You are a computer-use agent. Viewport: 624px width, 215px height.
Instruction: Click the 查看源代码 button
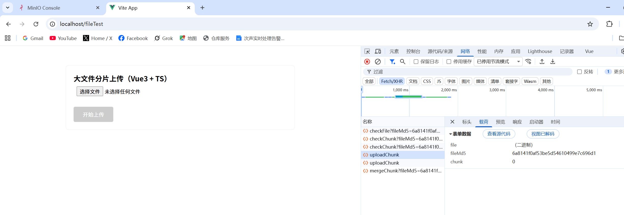pyautogui.click(x=499, y=134)
